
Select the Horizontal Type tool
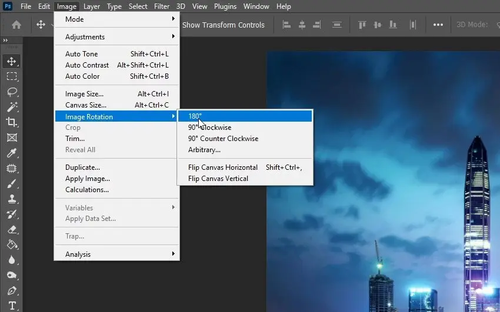pos(12,306)
